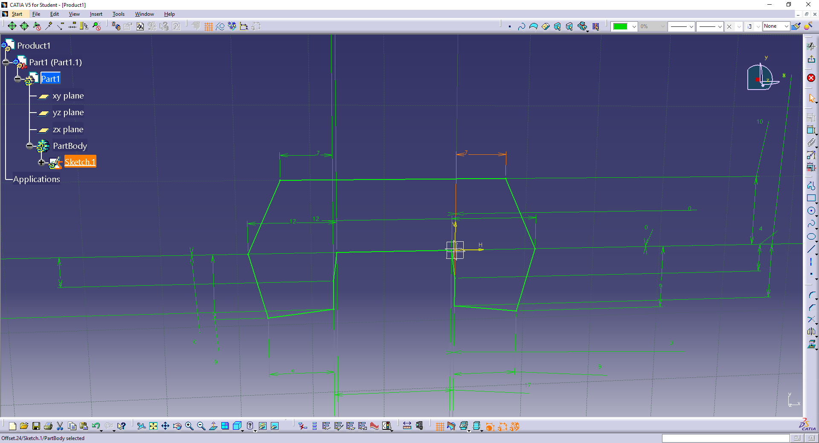
Task: Click the New document icon
Action: tap(12, 426)
